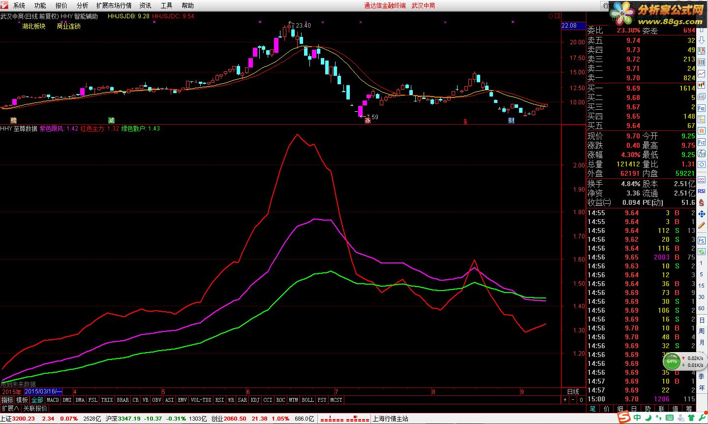Click the 周 weekly period sidebar icon
The height and width of the screenshot is (424, 708).
click(702, 330)
